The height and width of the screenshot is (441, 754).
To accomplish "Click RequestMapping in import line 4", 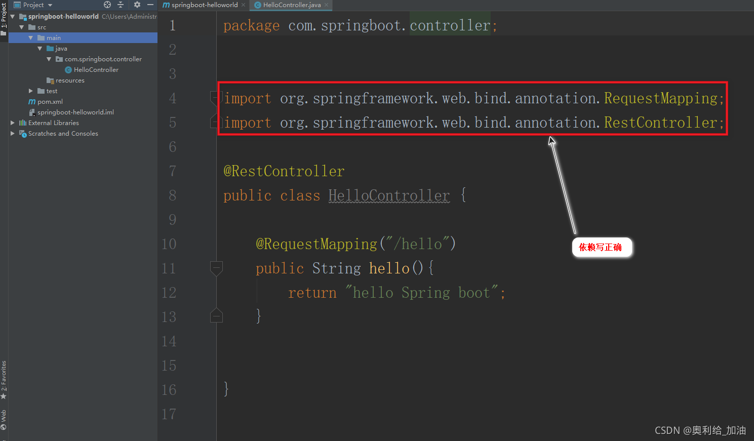I will [x=661, y=98].
